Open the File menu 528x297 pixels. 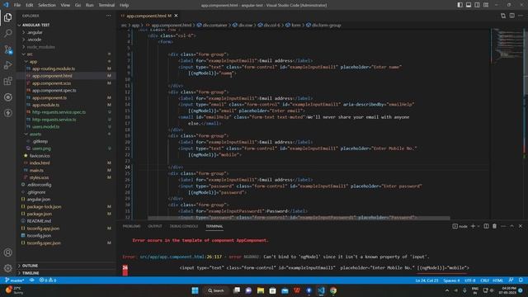click(17, 5)
